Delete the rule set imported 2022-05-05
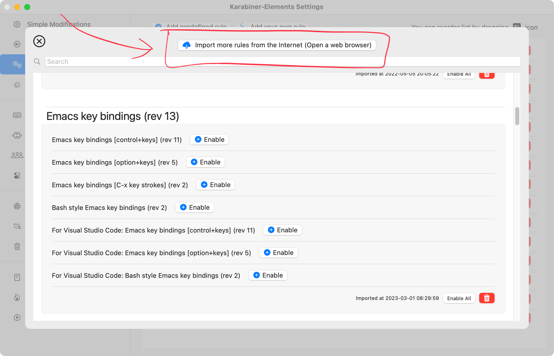 click(x=487, y=75)
